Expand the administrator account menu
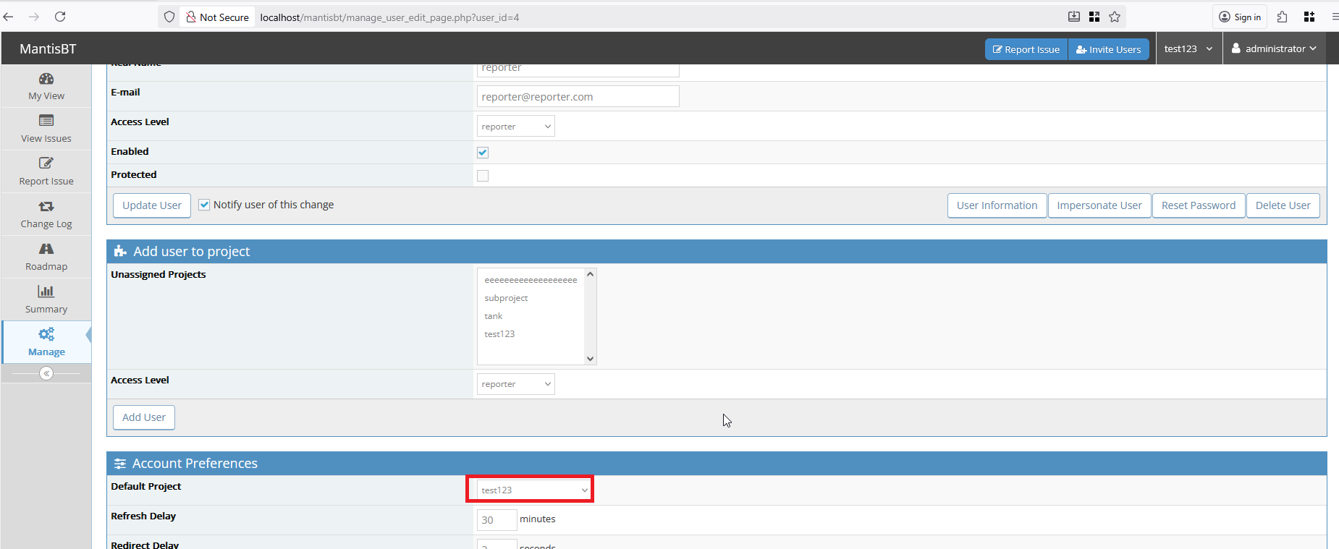This screenshot has width=1339, height=549. (1274, 48)
